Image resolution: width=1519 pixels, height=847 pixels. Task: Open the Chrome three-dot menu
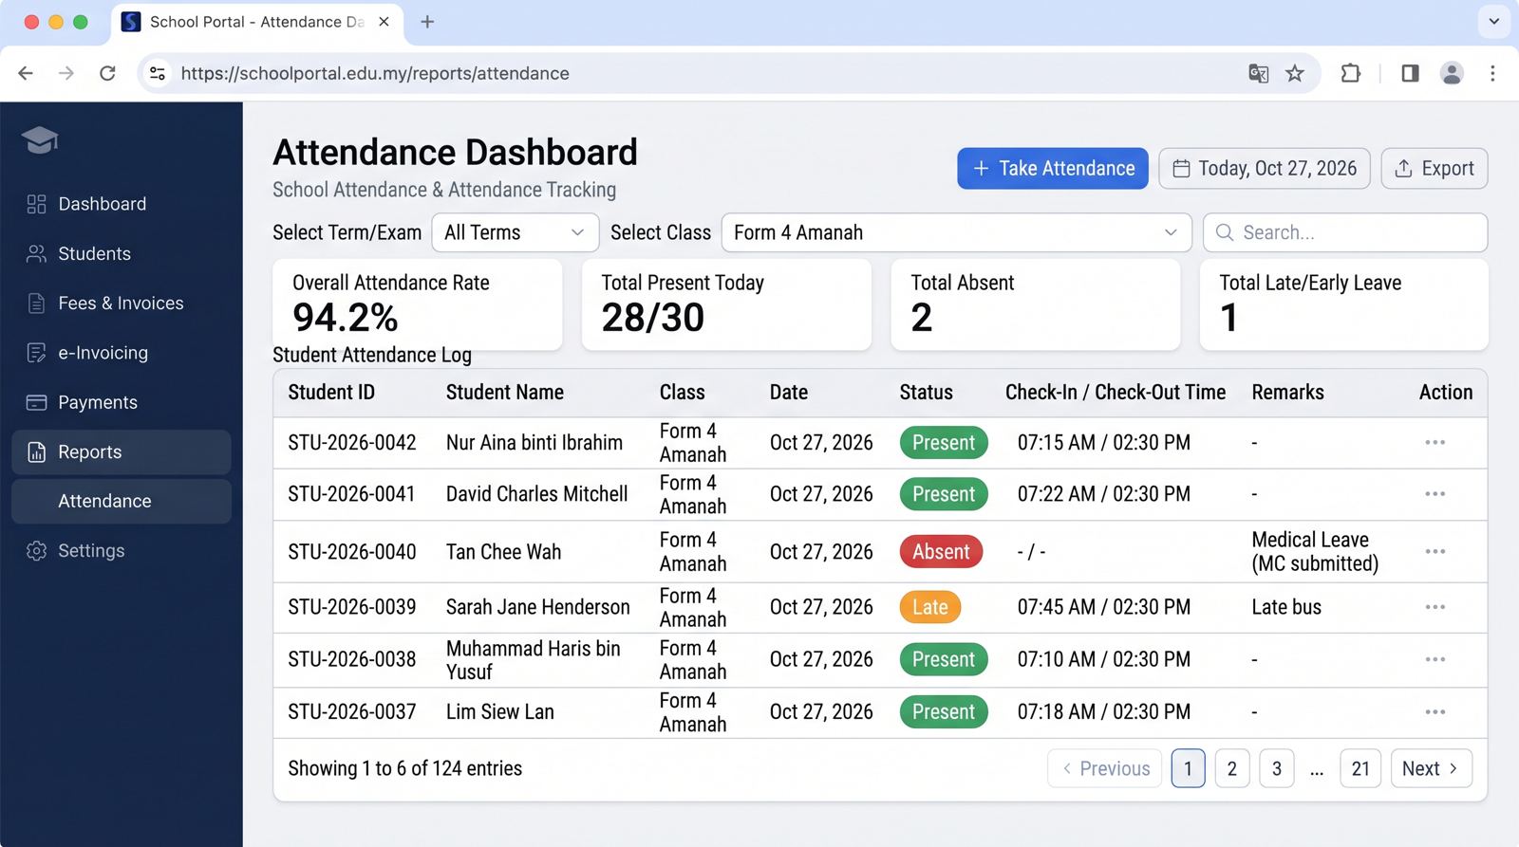[1492, 73]
